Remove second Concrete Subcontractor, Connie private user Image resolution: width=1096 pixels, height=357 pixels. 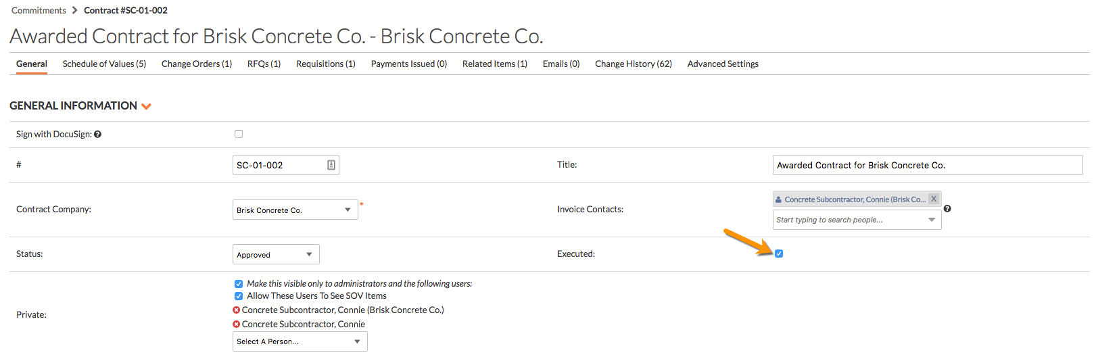click(237, 325)
